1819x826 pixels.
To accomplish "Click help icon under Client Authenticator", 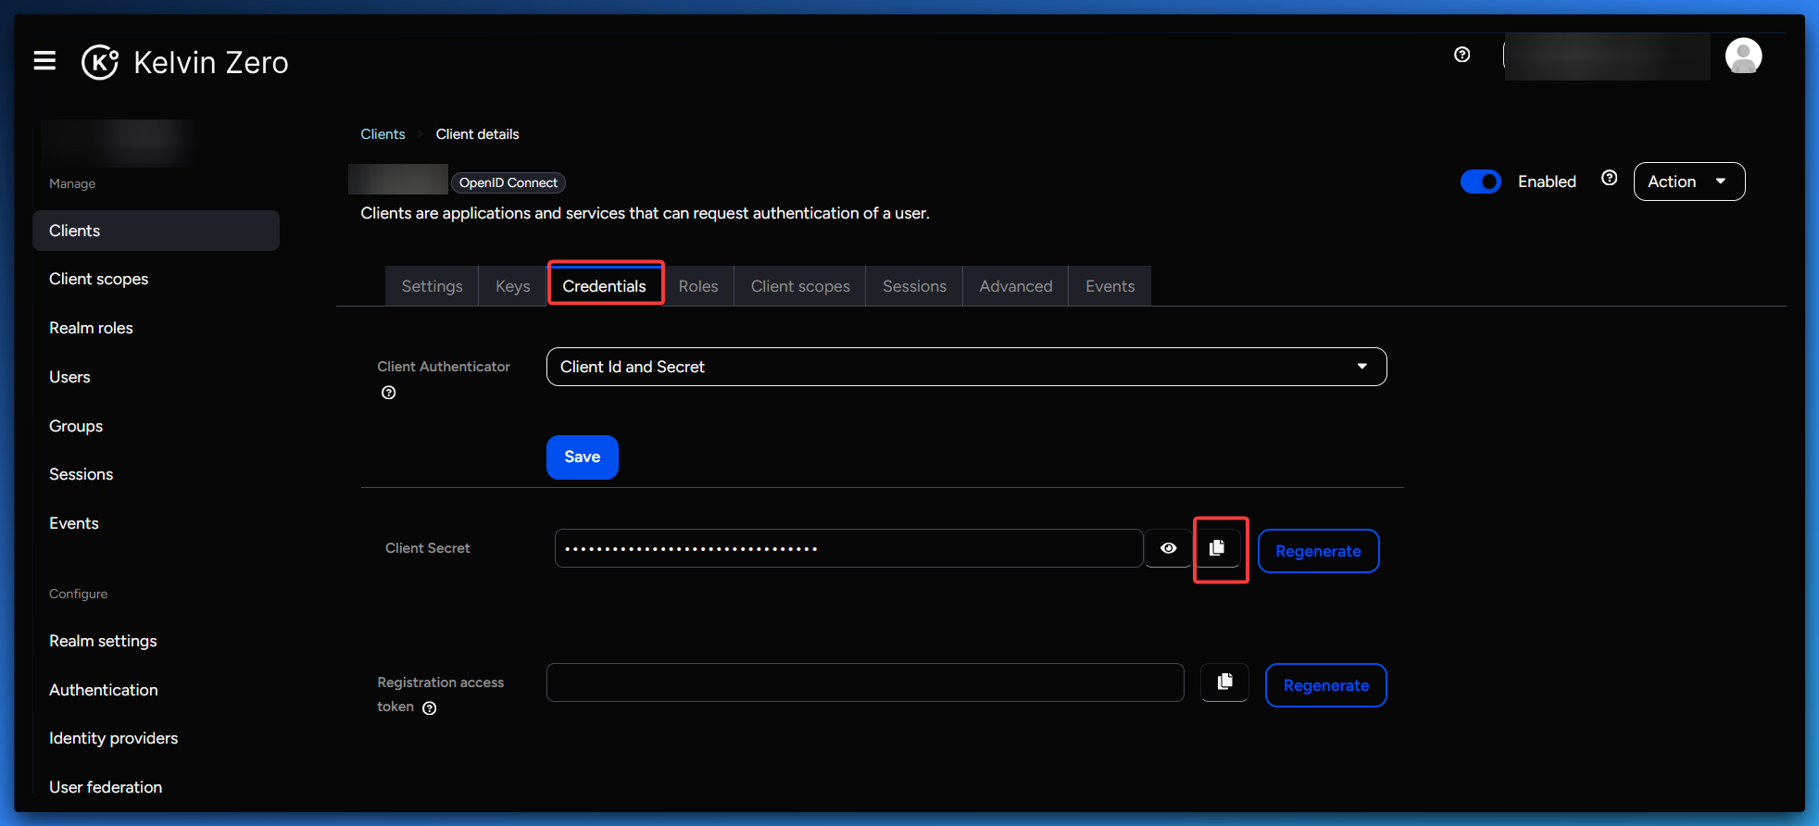I will [x=389, y=393].
